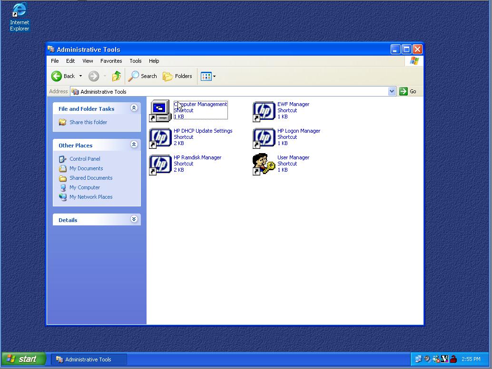Select the User Manager shortcut

[x=281, y=164]
